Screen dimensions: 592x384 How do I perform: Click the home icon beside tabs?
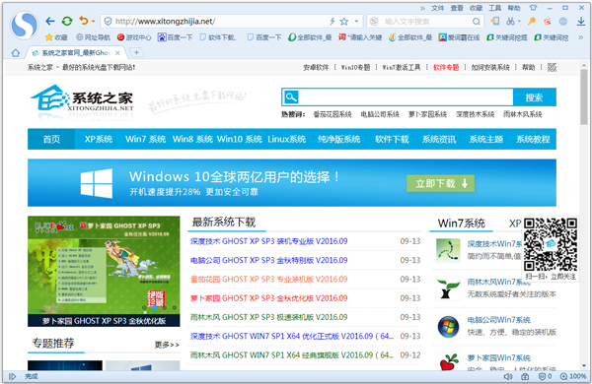point(16,53)
